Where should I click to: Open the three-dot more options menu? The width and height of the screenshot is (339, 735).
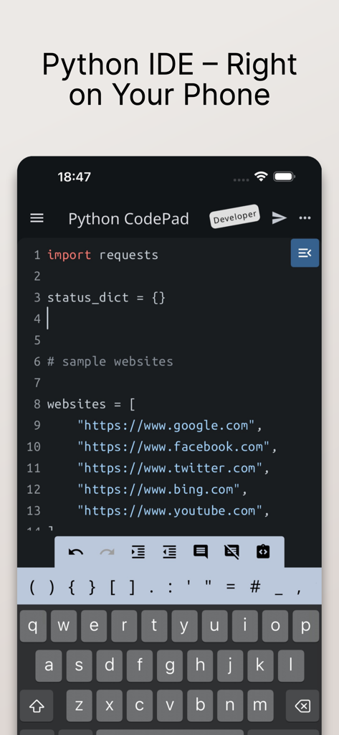pyautogui.click(x=305, y=218)
